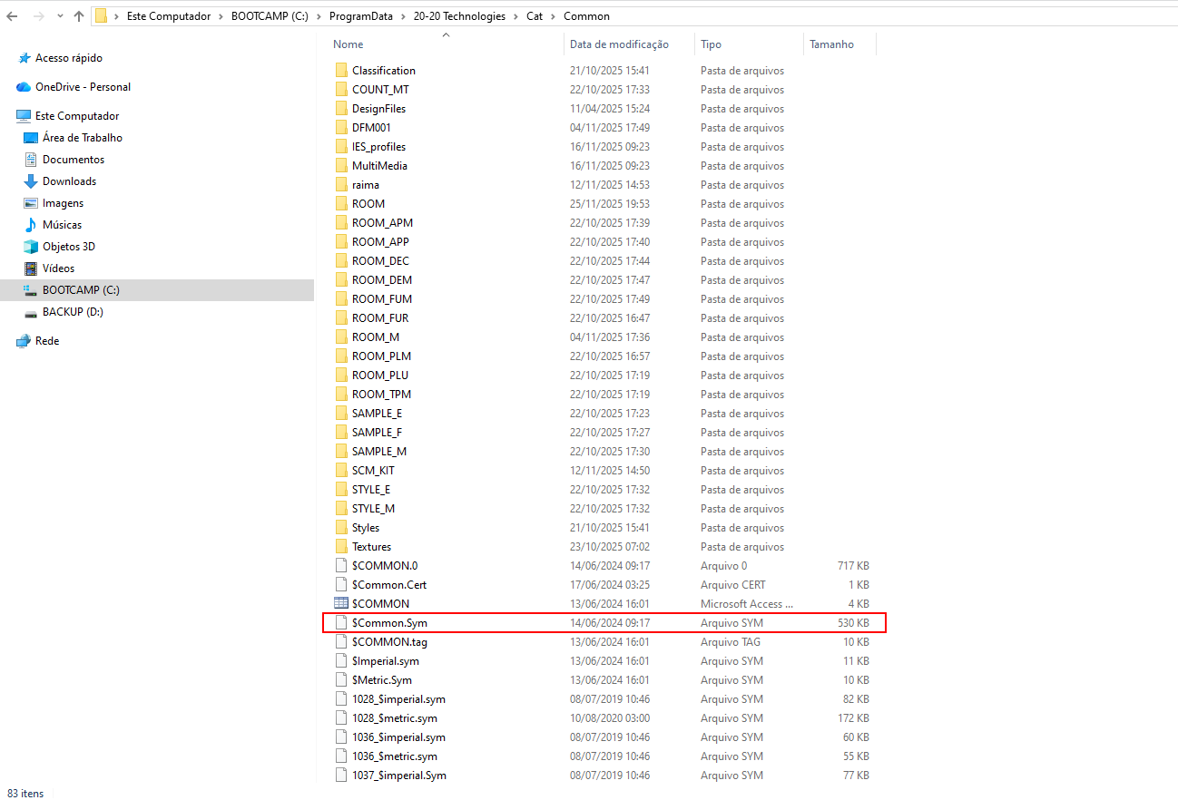Open the recent locations dropdown chevron
Viewport: 1178px width, 800px height.
(x=59, y=16)
